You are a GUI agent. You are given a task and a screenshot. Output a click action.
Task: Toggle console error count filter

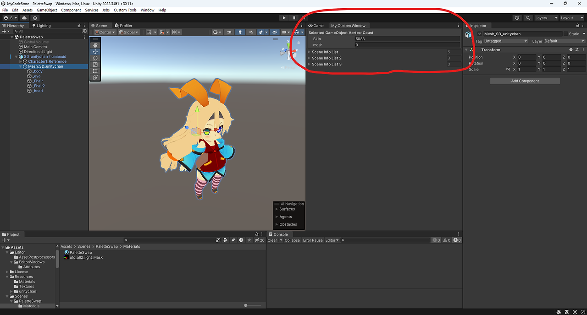(458, 240)
